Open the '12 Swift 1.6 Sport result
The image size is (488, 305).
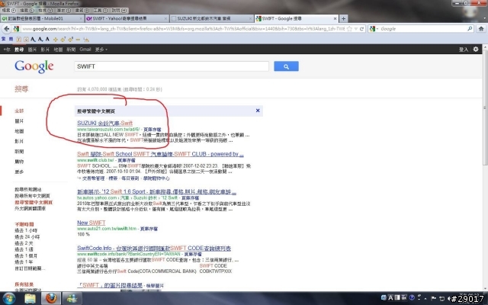[156, 191]
